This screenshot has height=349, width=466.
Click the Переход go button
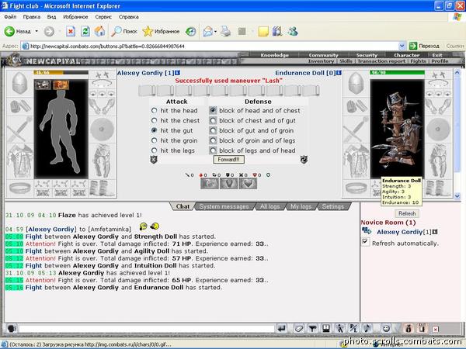click(x=424, y=46)
